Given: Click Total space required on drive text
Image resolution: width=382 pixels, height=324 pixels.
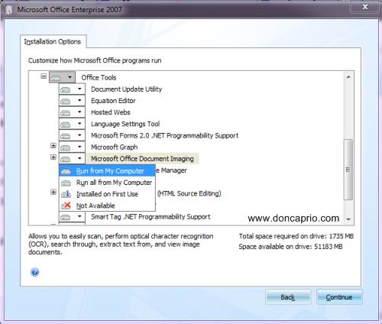Looking at the screenshot, I should pos(296,236).
